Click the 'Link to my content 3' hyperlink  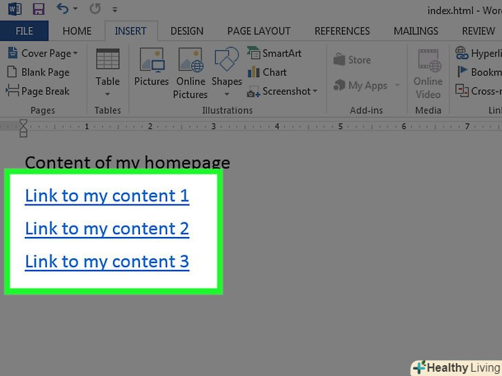(107, 262)
